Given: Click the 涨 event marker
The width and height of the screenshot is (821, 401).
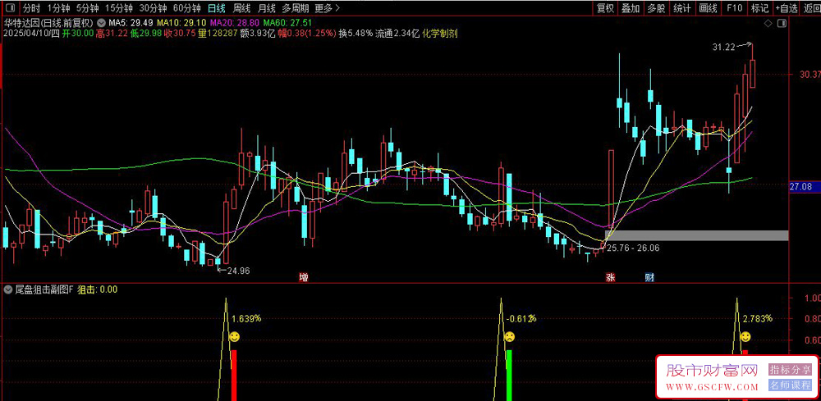Looking at the screenshot, I should click(x=611, y=277).
